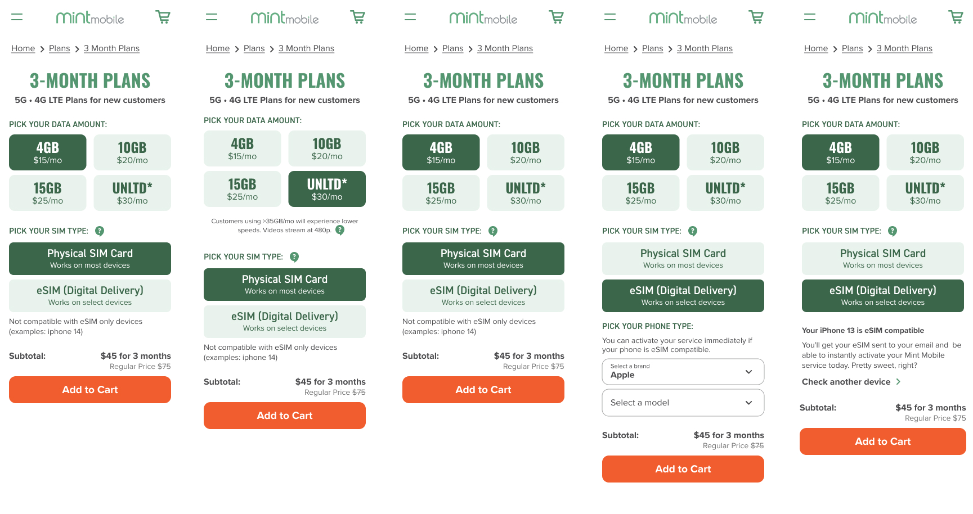This screenshot has height=514, width=973.
Task: Select Physical SIM Card in the rightmost panel
Action: click(882, 259)
